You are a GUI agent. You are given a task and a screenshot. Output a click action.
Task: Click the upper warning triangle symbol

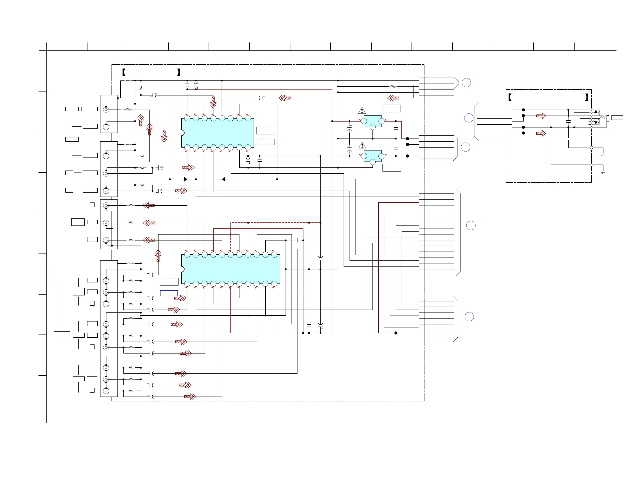[x=362, y=110]
